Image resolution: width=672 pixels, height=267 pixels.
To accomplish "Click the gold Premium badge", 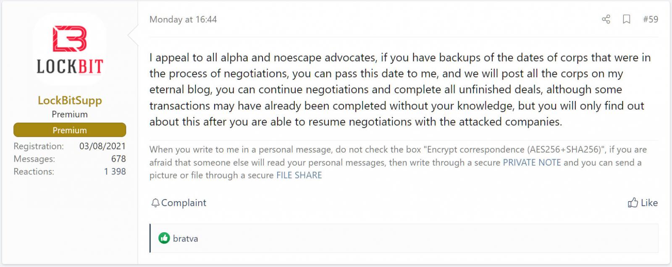I will 70,130.
